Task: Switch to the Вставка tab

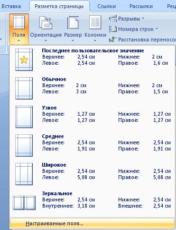Action: tap(11, 6)
